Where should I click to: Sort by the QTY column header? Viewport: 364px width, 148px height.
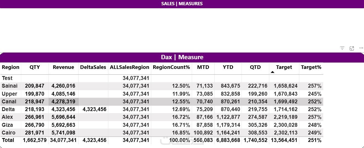35,67
